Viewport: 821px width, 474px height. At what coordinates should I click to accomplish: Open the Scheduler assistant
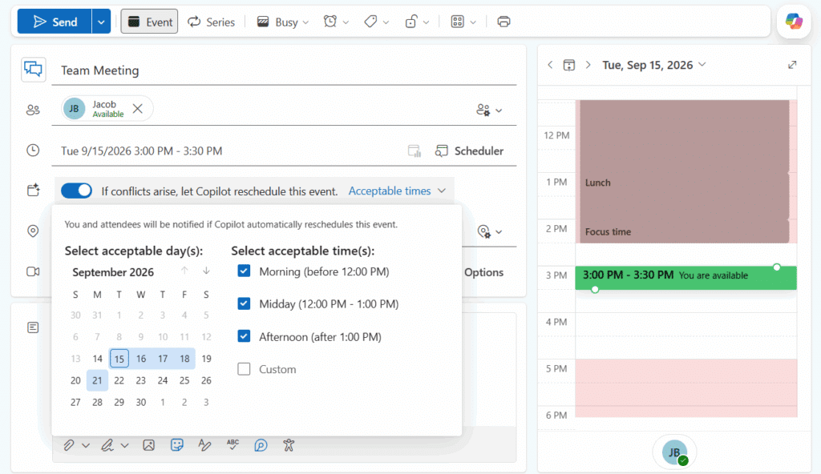tap(470, 151)
